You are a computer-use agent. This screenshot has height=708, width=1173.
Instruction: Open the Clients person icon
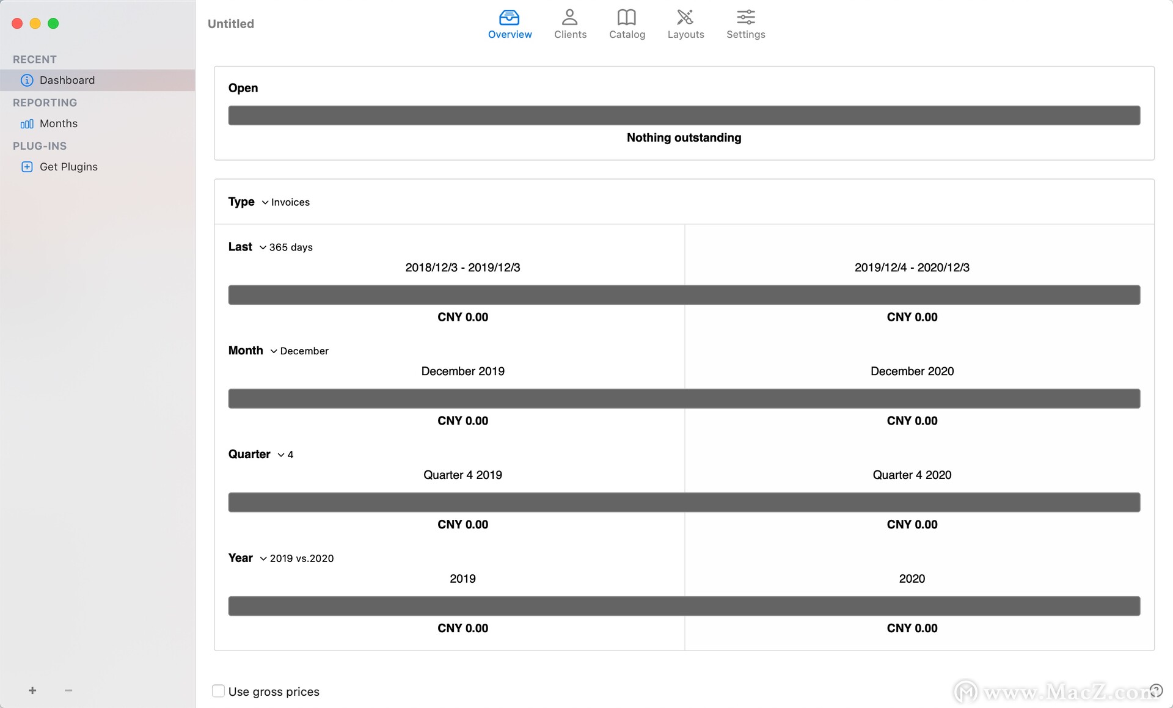569,16
